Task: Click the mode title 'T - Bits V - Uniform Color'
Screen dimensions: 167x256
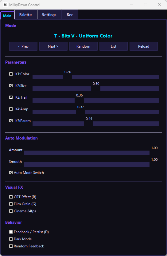Action: tap(83, 36)
